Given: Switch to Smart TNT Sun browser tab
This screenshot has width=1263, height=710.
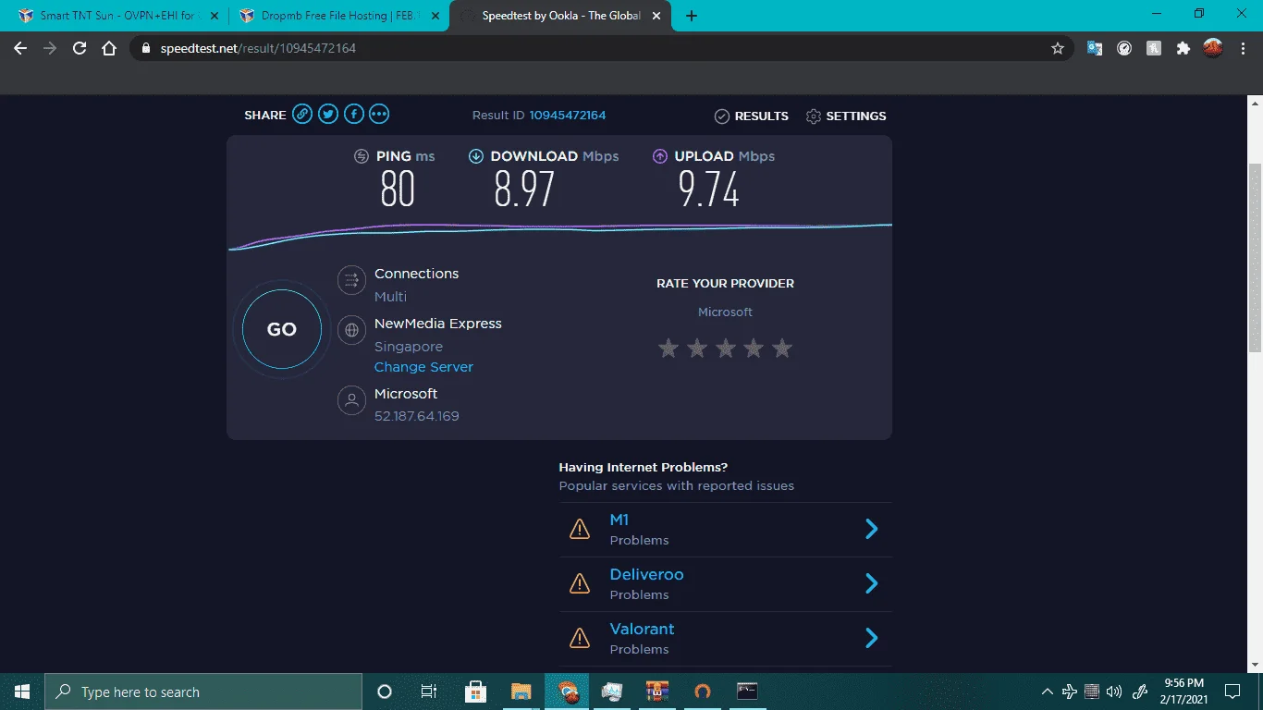Looking at the screenshot, I should click(118, 16).
